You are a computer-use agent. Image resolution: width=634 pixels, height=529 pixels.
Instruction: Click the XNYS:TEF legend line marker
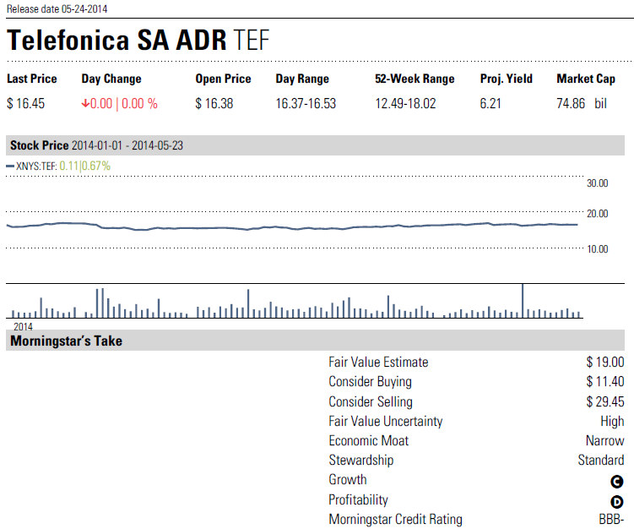tap(10, 166)
